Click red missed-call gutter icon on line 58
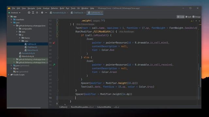 (54, 43)
